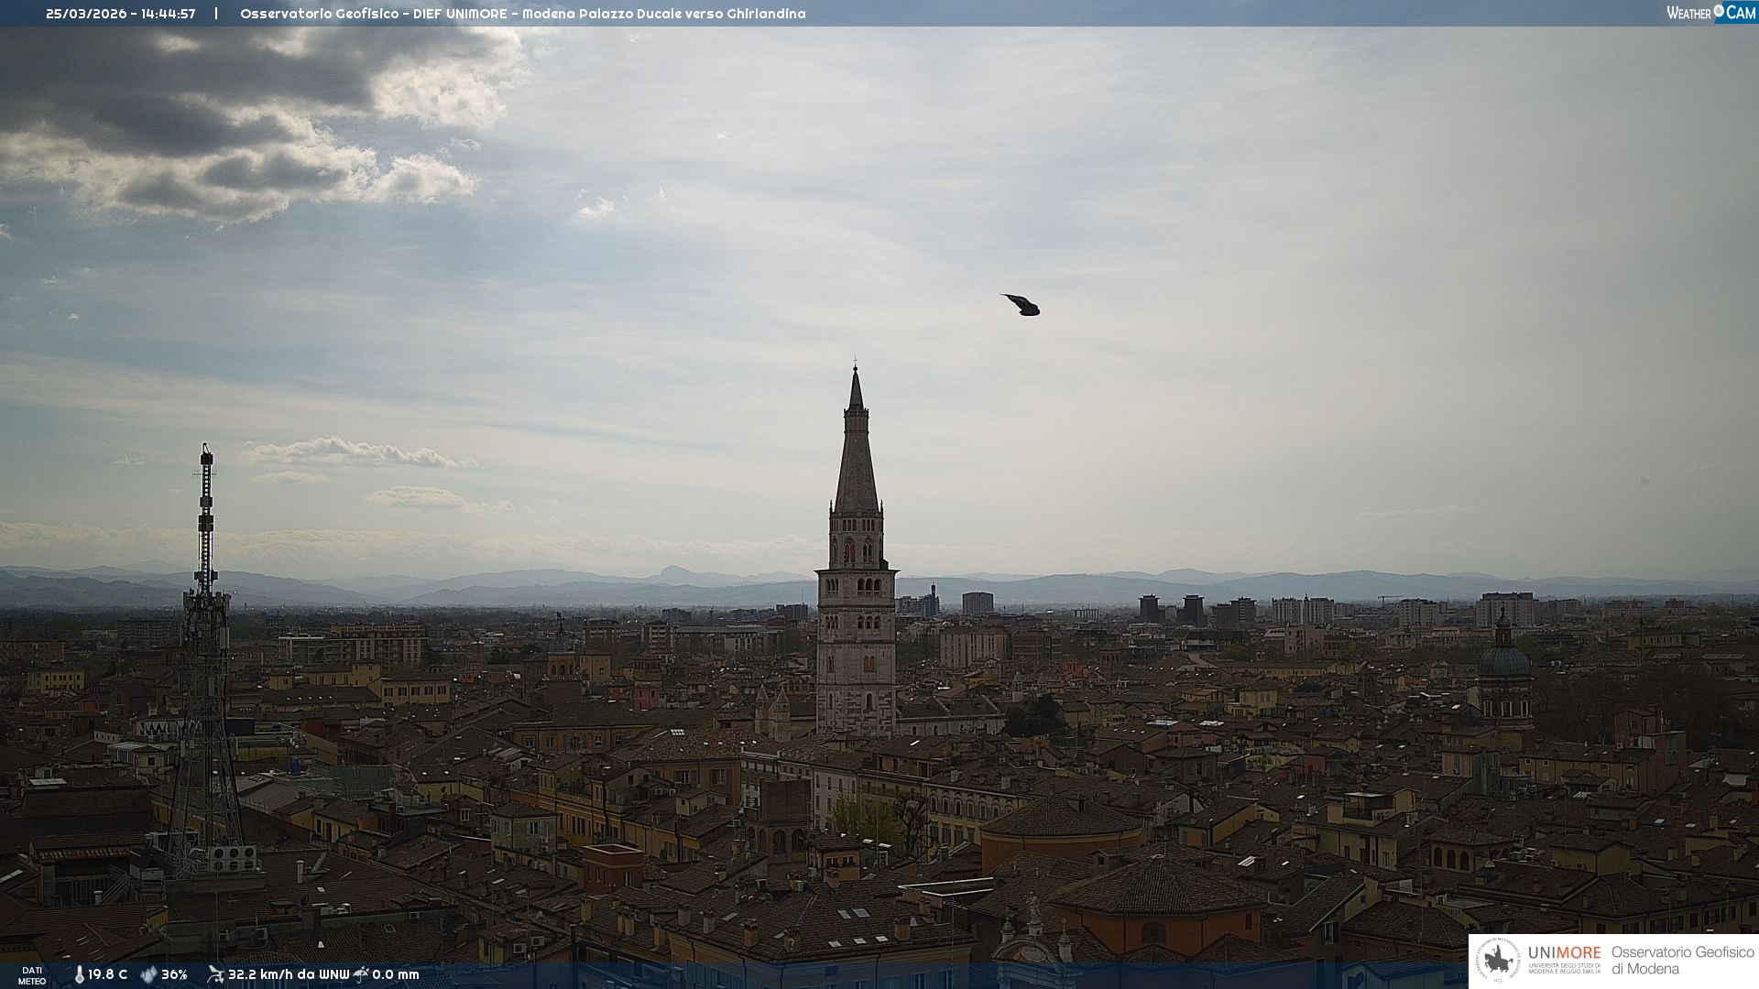Click the 32.2 km/h da WNW wind reading
The height and width of the screenshot is (989, 1759).
(x=289, y=974)
